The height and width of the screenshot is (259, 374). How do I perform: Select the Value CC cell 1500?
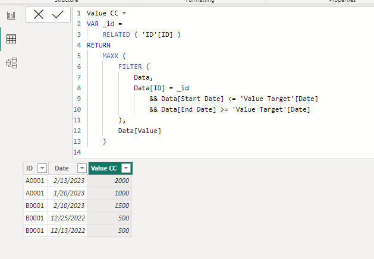coord(110,206)
